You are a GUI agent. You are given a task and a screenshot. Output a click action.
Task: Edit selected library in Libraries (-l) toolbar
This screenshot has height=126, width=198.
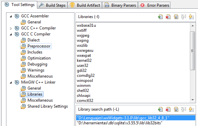(176, 17)
